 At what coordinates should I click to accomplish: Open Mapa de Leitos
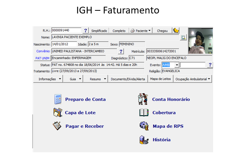point(160,79)
